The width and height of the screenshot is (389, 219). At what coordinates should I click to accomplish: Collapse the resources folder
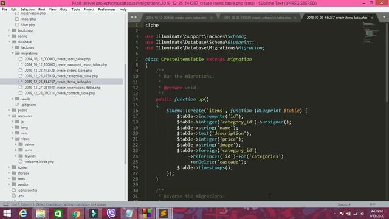(x=9, y=116)
